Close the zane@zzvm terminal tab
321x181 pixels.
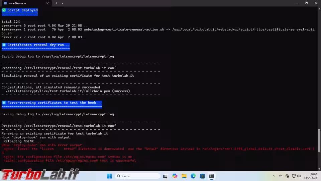click(47, 3)
